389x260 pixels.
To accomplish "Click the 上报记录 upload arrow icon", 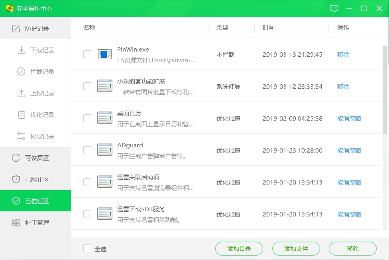I will click(x=22, y=93).
